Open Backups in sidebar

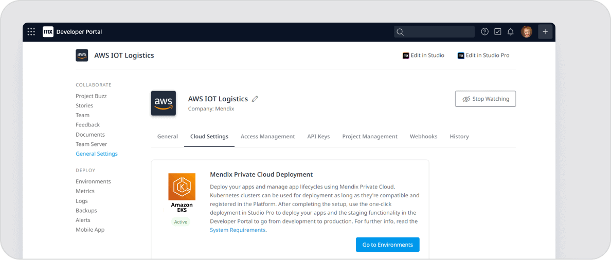point(86,211)
